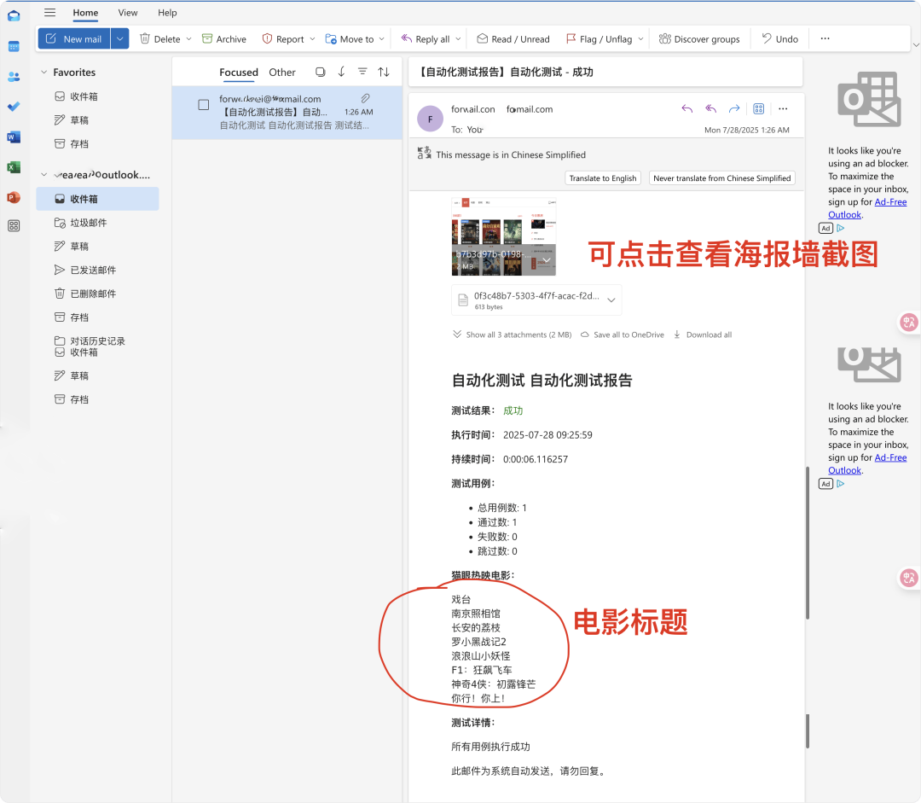Open 对话历史记录 conversation history folder

pos(97,341)
